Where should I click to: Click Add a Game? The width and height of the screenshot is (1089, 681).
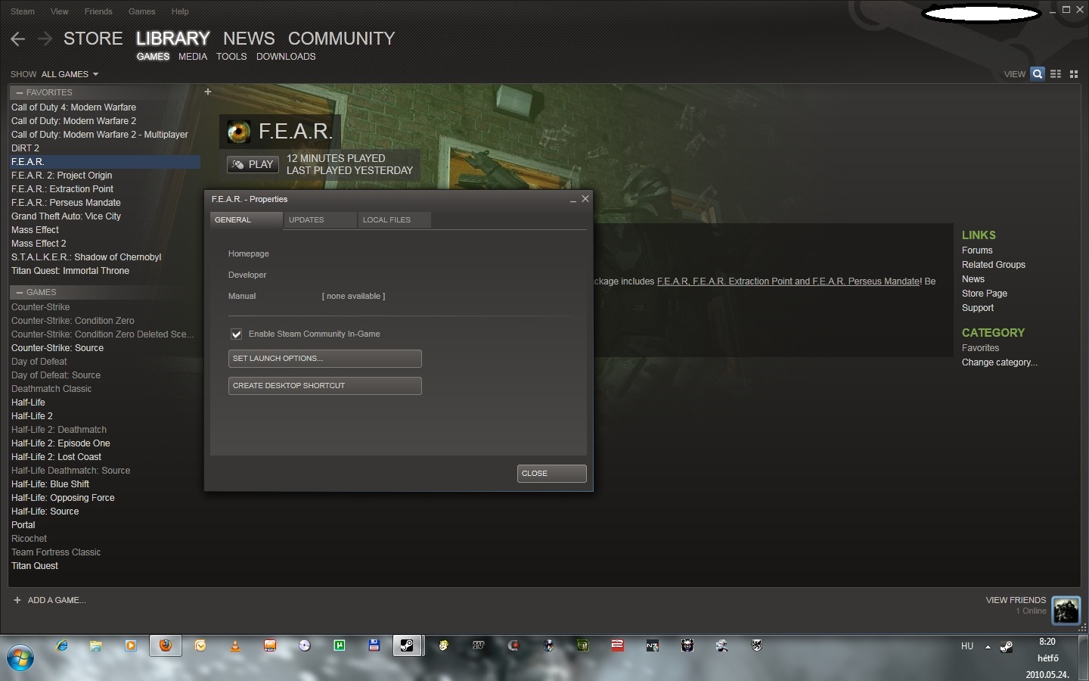(57, 600)
